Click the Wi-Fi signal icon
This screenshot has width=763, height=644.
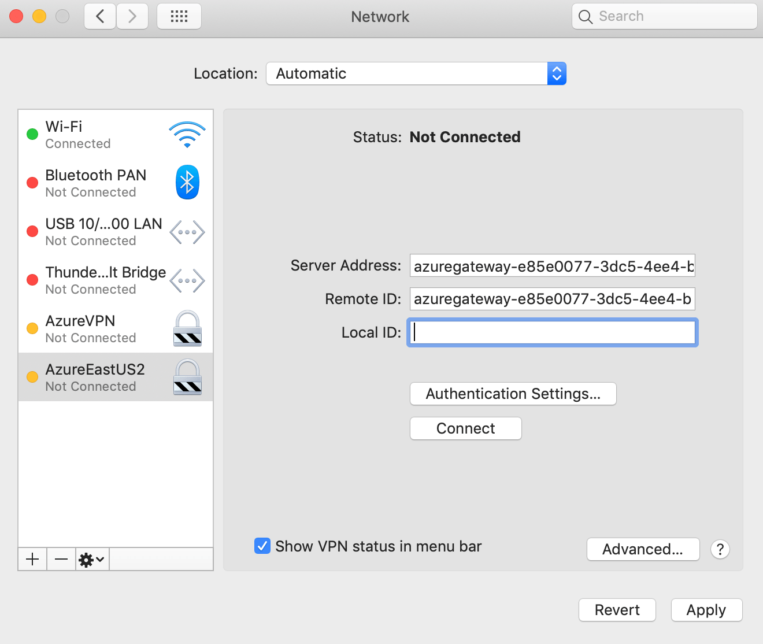187,134
